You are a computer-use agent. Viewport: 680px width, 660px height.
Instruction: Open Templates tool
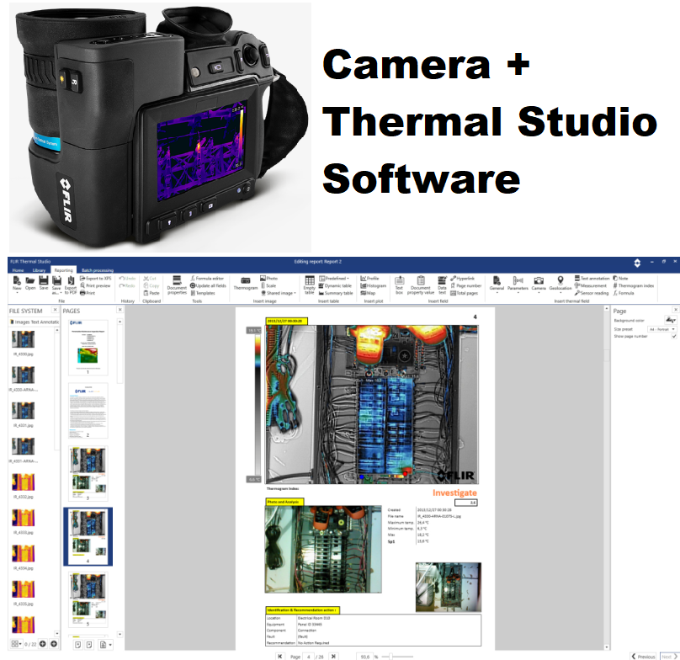point(203,293)
